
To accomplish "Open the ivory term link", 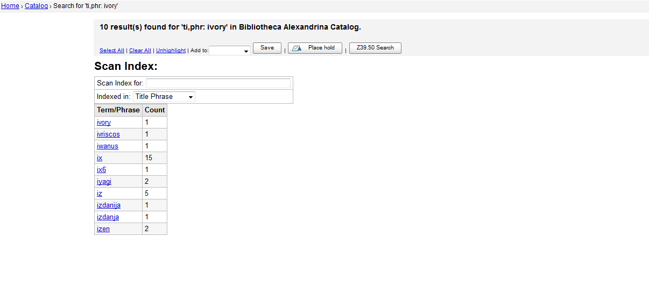I will pyautogui.click(x=104, y=123).
